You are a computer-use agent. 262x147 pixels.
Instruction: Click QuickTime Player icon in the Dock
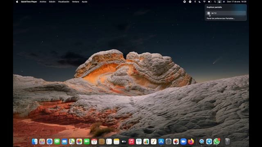(201, 142)
